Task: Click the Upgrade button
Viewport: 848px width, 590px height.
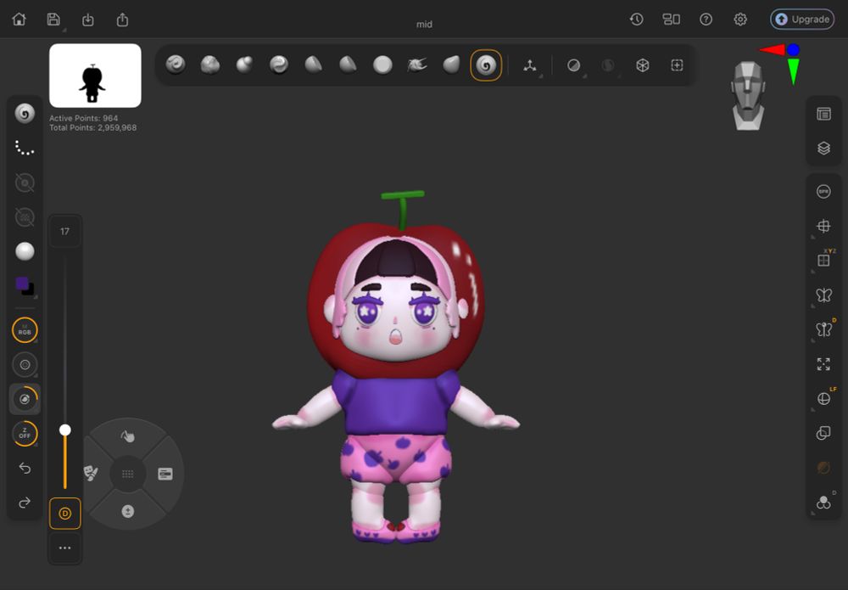Action: click(x=802, y=20)
